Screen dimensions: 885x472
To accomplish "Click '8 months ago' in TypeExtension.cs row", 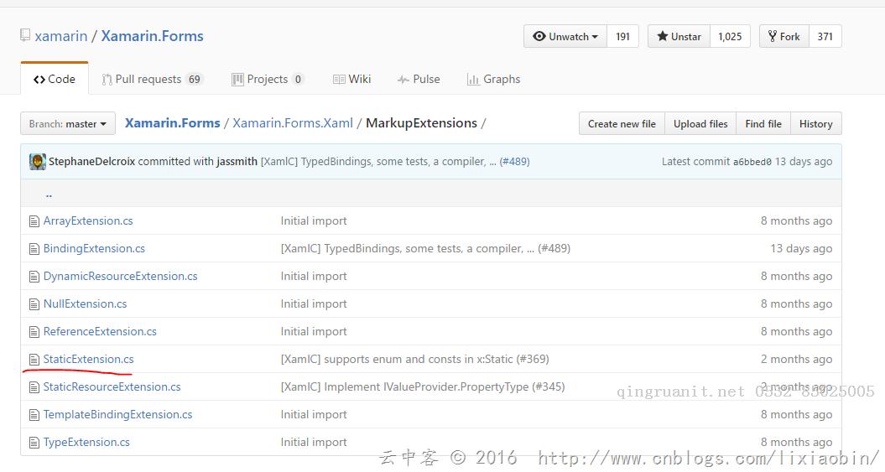I will (x=796, y=442).
